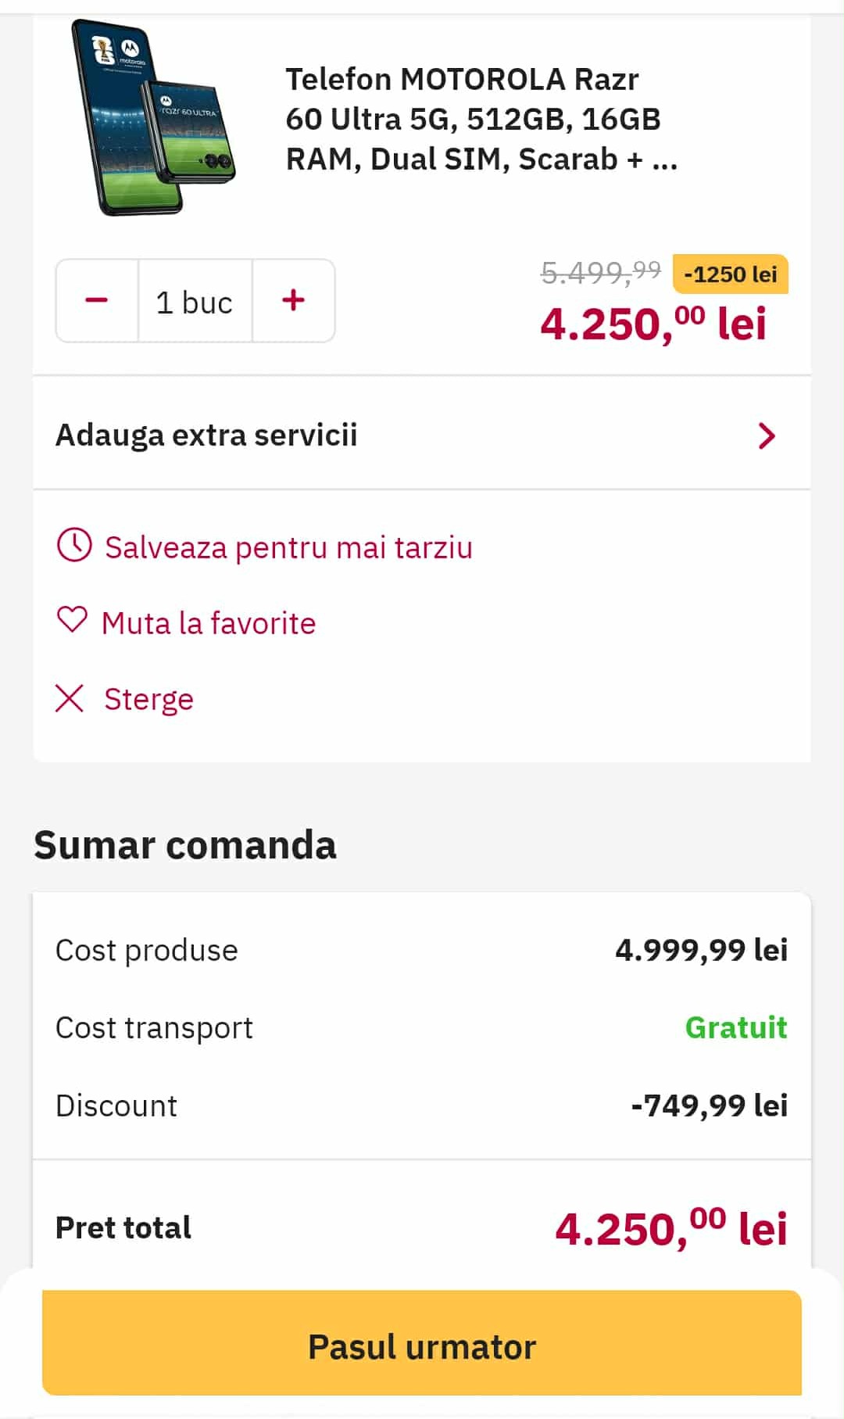Tap the heart icon for favorites

click(73, 621)
